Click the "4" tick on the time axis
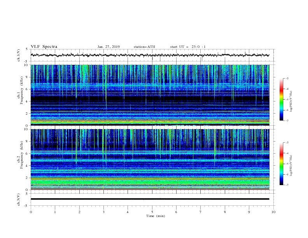Image resolution: width=308 pixels, height=238 pixels. click(x=128, y=212)
